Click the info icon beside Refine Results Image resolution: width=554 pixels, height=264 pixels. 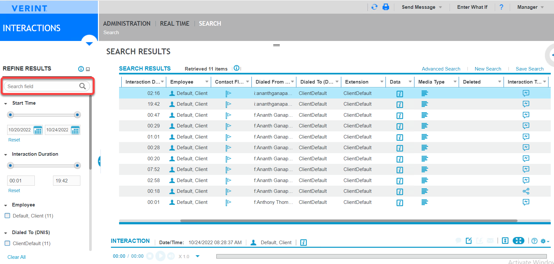click(x=81, y=69)
